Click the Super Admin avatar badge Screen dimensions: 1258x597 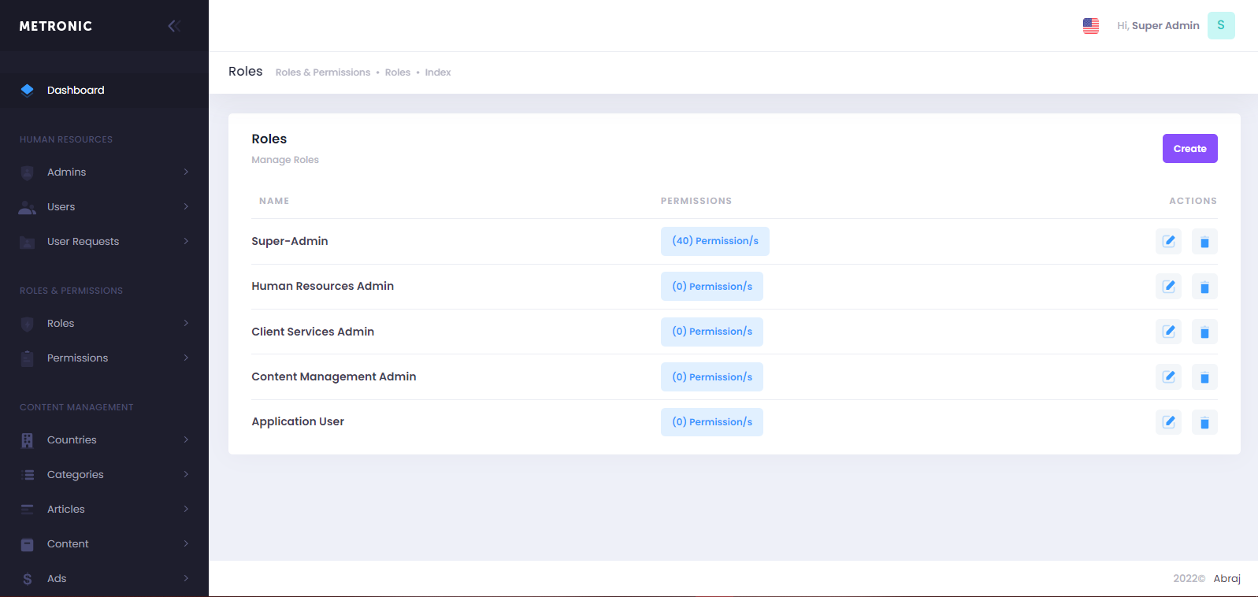(1220, 26)
